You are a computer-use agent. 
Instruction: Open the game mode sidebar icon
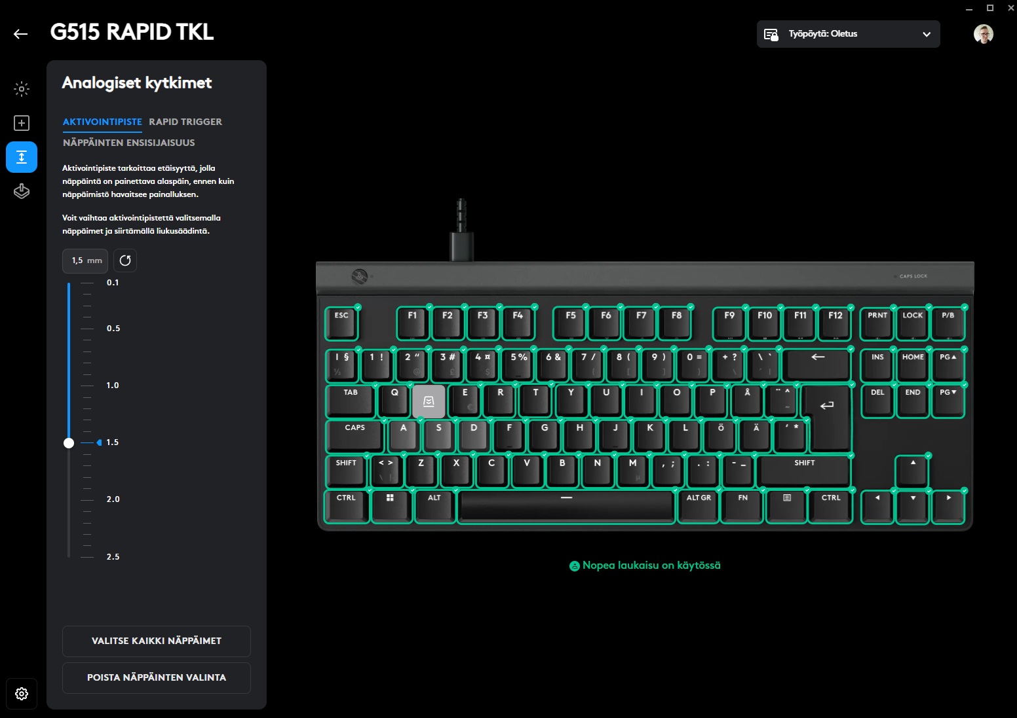coord(22,191)
